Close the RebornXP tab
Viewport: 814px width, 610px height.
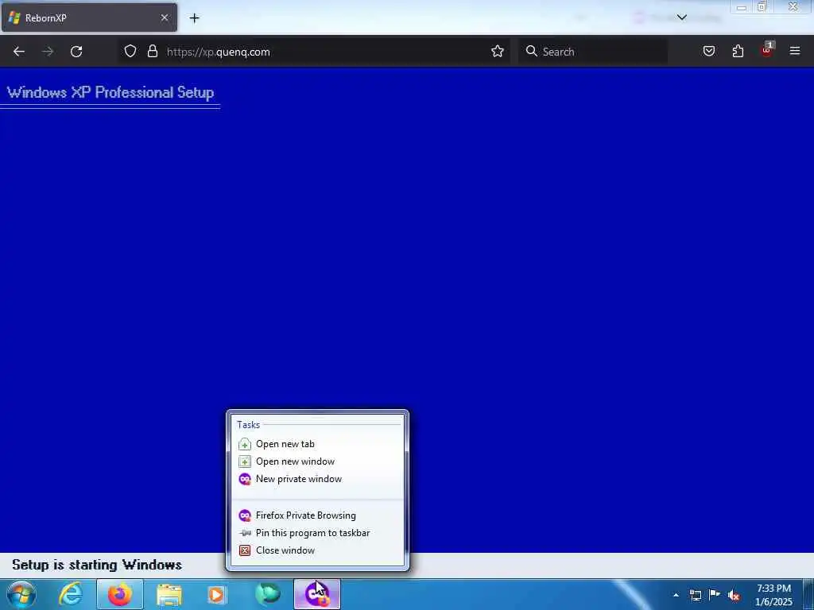tap(165, 17)
